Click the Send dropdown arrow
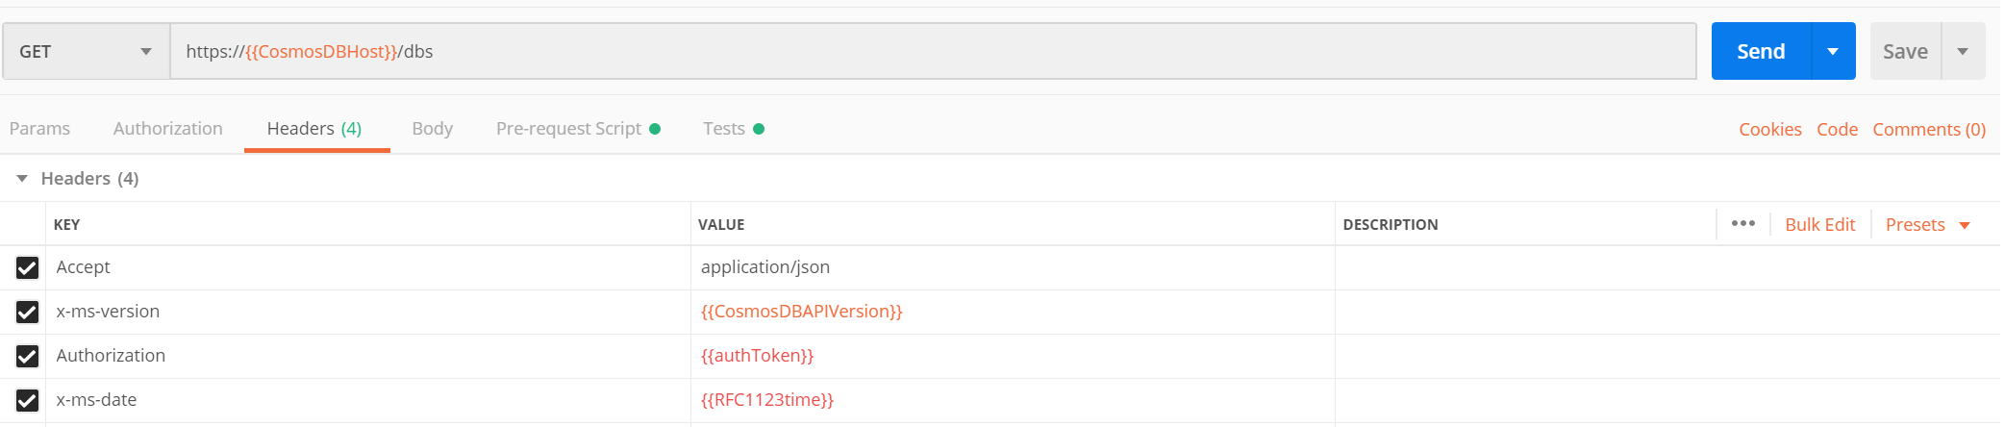2005x427 pixels. (x=1833, y=51)
